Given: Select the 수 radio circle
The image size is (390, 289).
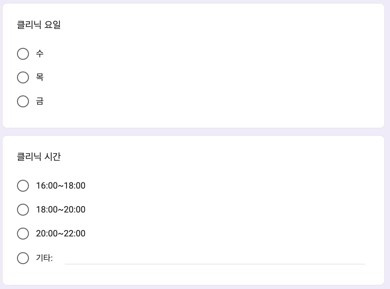Looking at the screenshot, I should 23,54.
